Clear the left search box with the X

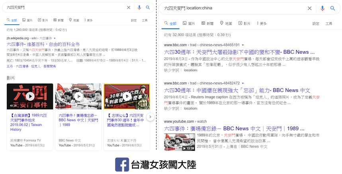(x=128, y=7)
